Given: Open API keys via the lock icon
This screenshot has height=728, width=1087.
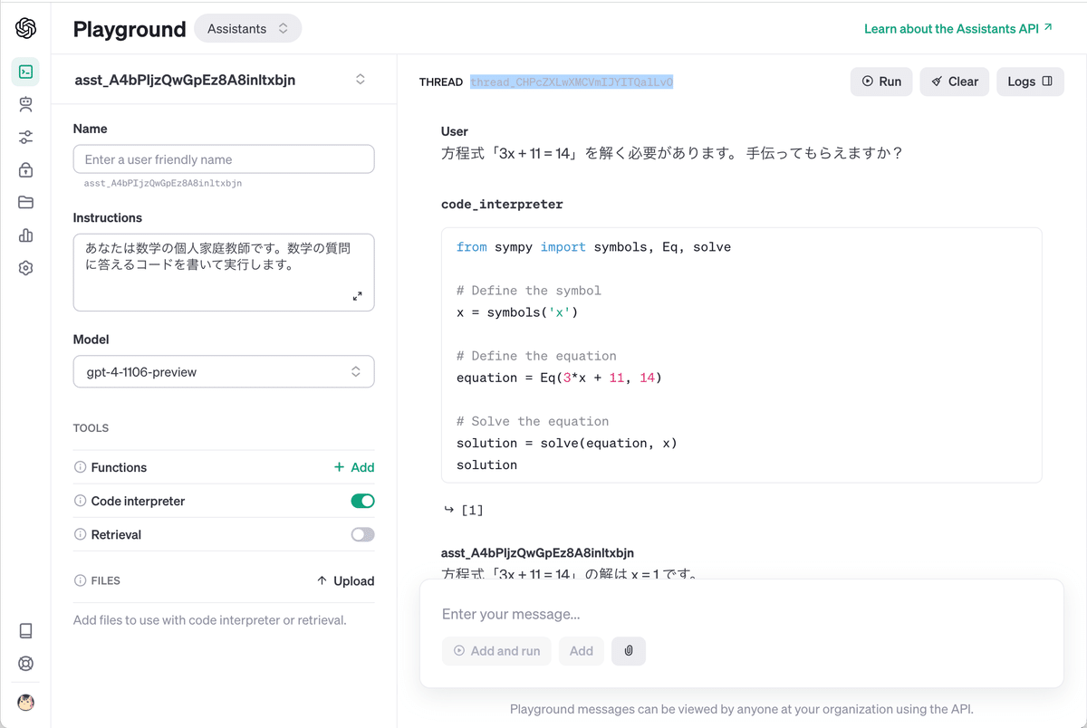Looking at the screenshot, I should tap(25, 169).
